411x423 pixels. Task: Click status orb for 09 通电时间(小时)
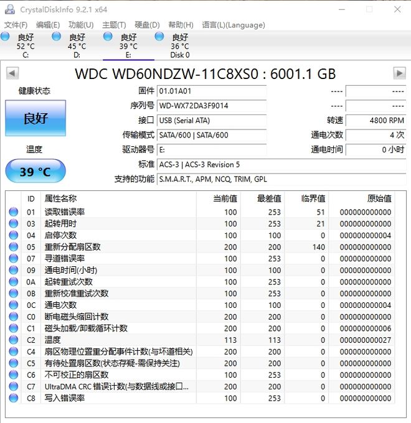tap(14, 270)
